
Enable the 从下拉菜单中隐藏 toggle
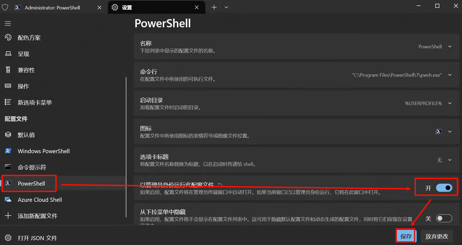click(x=444, y=218)
